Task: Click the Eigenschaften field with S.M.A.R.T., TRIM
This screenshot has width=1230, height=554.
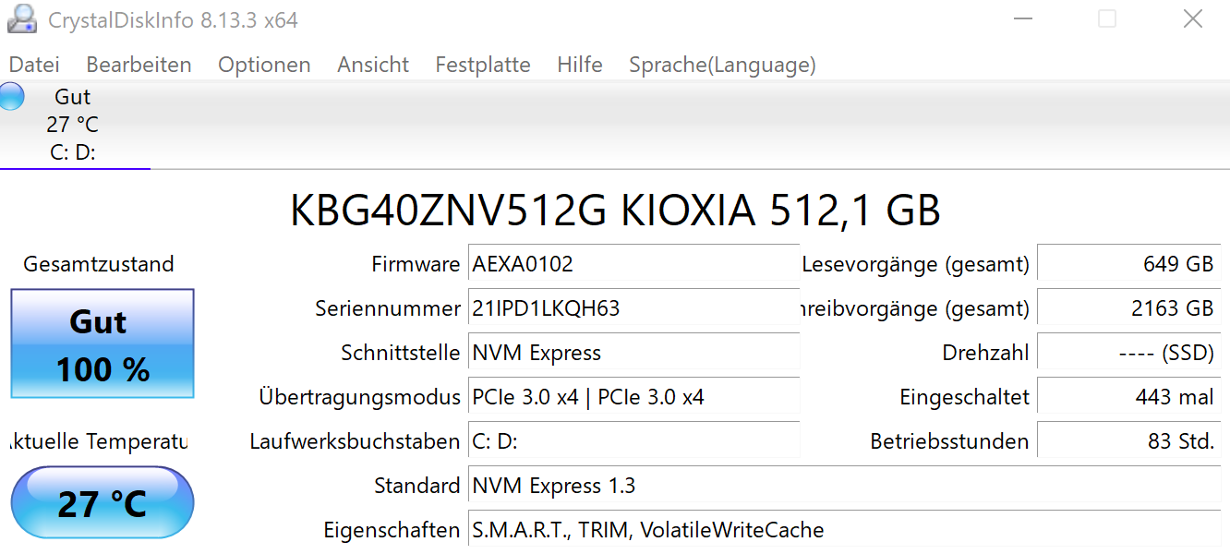Action: click(x=844, y=530)
